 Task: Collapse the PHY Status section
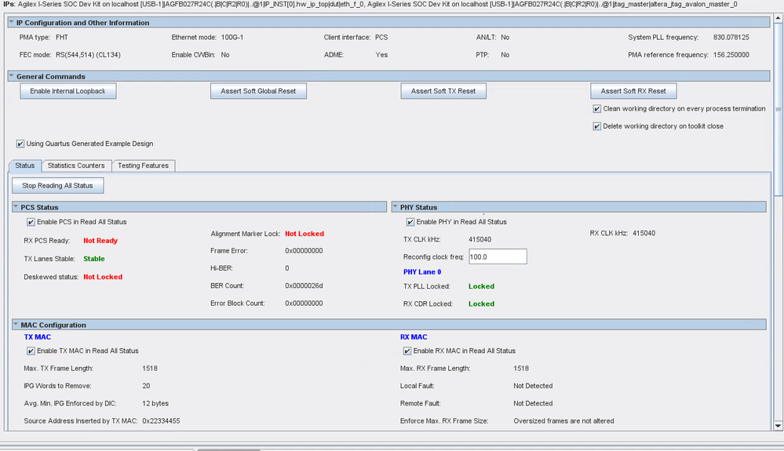click(396, 207)
